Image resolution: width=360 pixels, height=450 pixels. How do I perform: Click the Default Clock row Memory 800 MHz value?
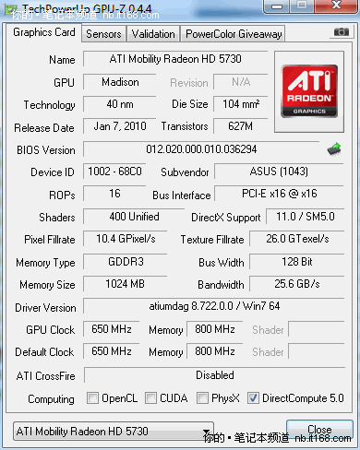(x=215, y=351)
